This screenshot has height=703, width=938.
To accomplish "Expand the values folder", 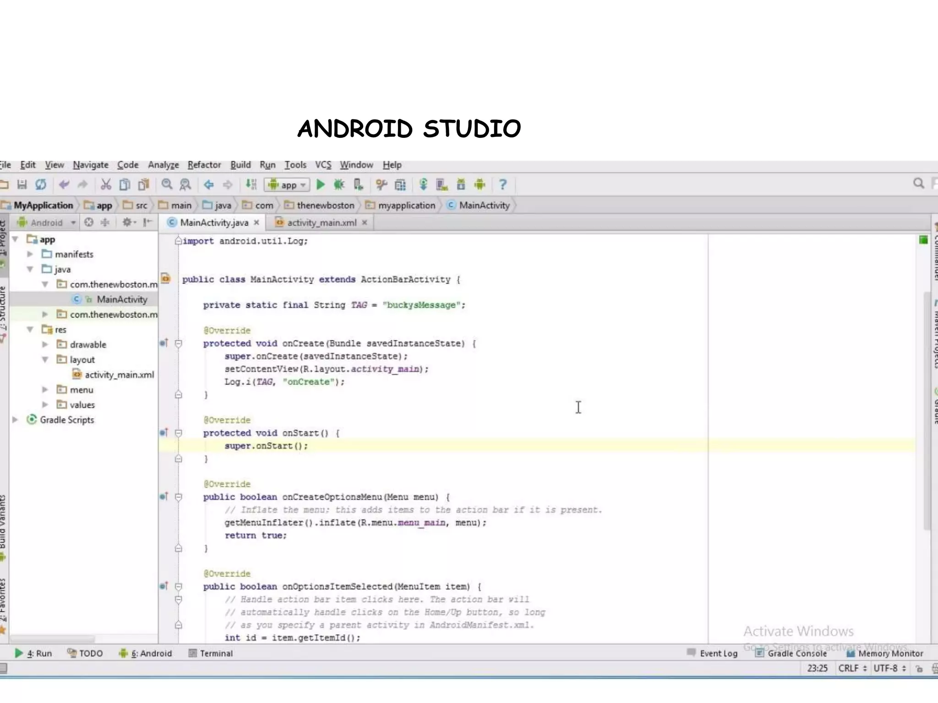I will [x=45, y=405].
